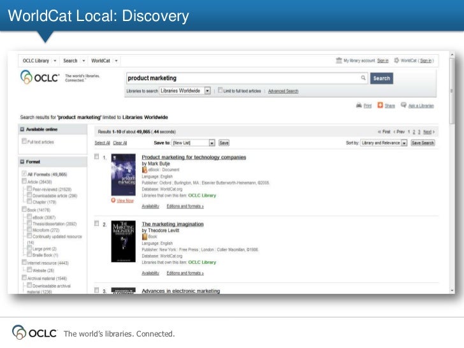464x348 pixels.
Task: Click the WorldCat Sign in link
Action: coord(426,61)
